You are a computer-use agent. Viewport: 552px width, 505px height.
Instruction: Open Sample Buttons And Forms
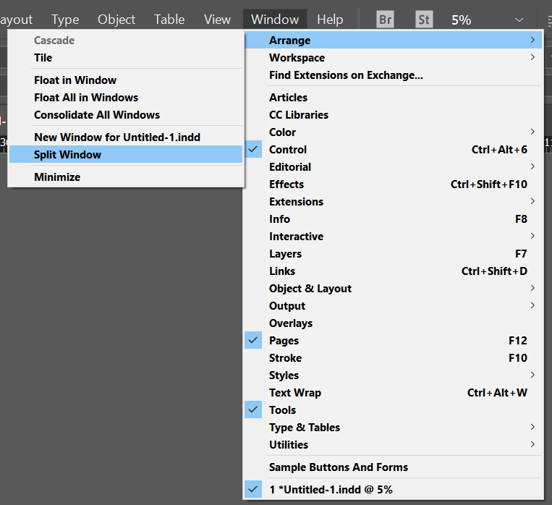point(394,467)
